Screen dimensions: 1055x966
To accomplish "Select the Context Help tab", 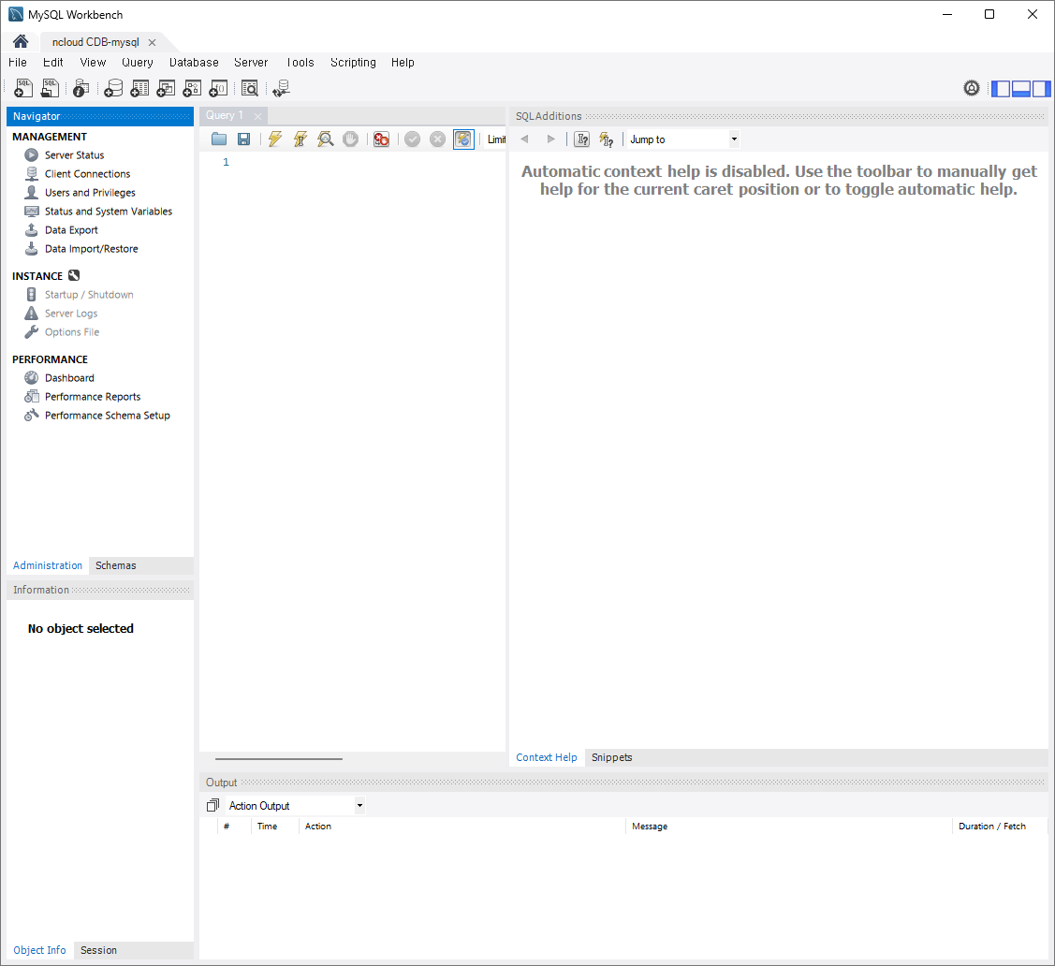I will coord(547,757).
